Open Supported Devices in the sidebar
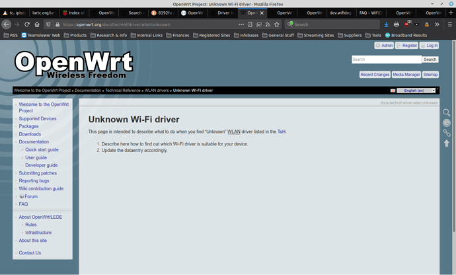 coord(38,118)
